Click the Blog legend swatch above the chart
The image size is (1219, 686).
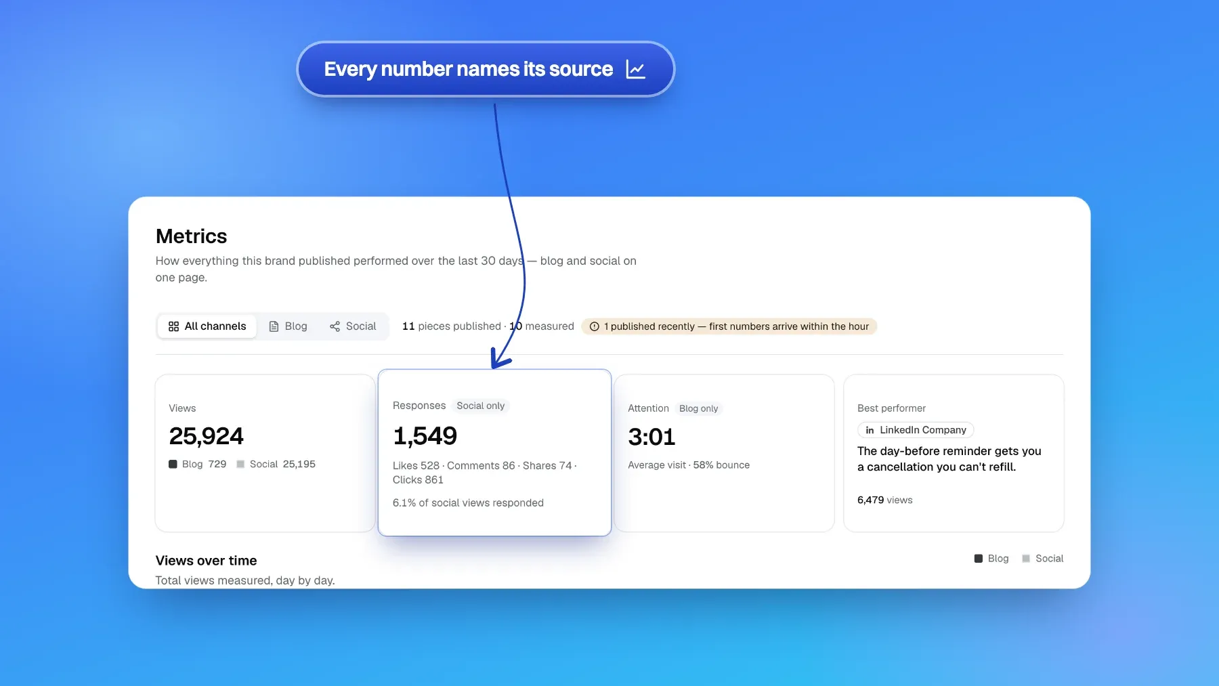(x=979, y=559)
